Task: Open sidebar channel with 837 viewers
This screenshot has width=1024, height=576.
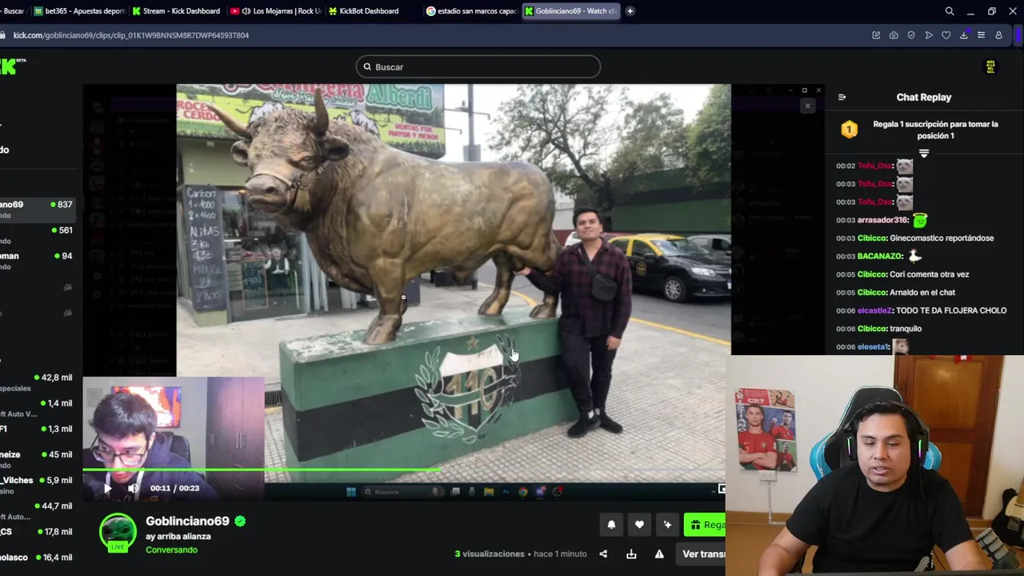Action: point(38,210)
